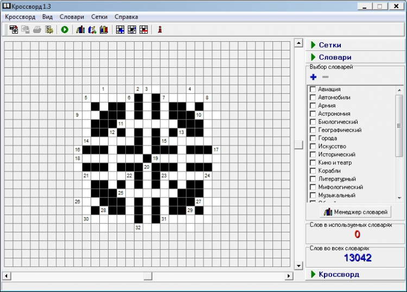Click crossword cell numbered 20

coord(147,167)
